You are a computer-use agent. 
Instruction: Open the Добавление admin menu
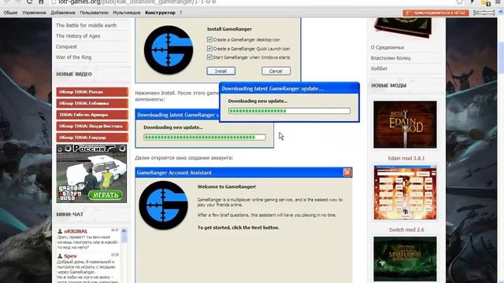(x=63, y=13)
